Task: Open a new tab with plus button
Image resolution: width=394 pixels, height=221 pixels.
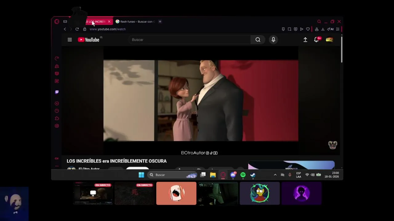Action: tap(160, 21)
